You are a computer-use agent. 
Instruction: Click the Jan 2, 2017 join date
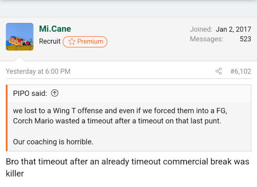click(x=233, y=29)
